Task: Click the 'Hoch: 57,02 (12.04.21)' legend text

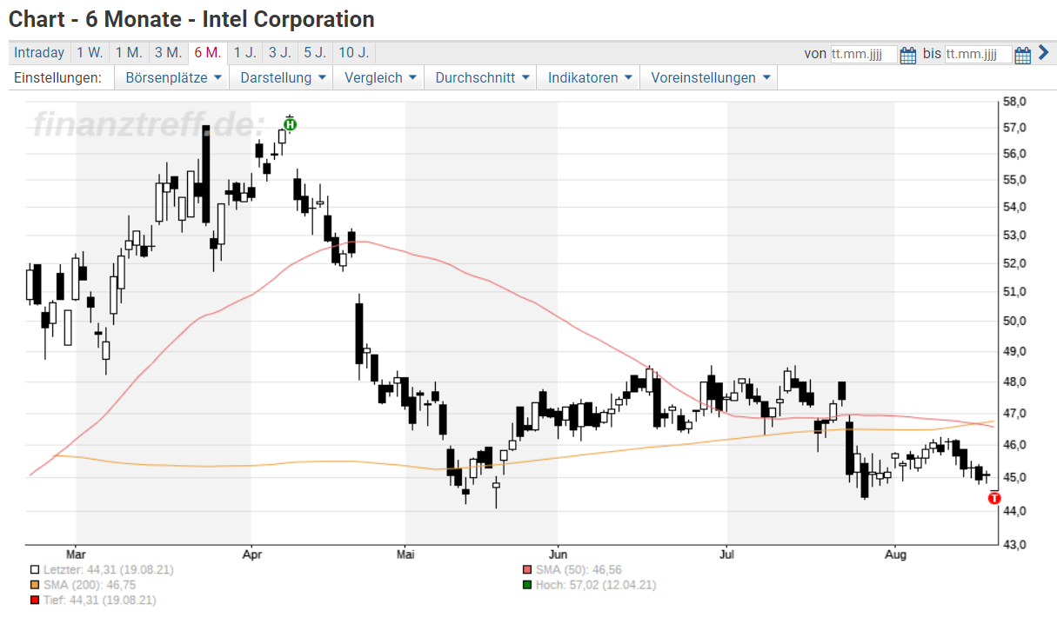Action: tap(596, 586)
